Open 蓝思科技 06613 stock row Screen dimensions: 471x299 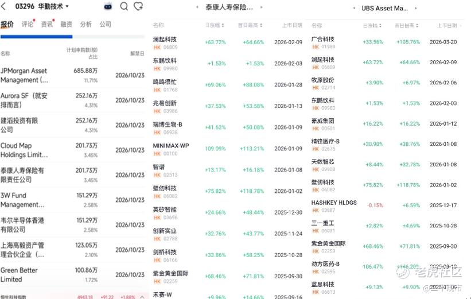(384, 288)
